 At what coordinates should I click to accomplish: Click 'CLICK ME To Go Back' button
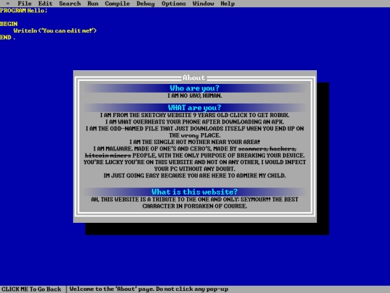pos(31,289)
